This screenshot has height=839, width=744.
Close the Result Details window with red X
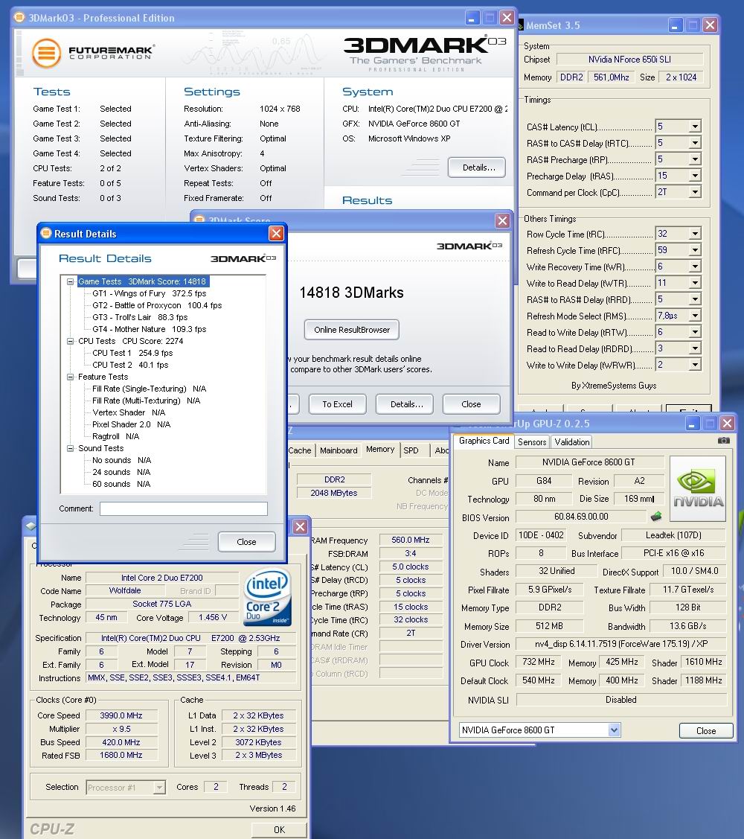tap(276, 233)
